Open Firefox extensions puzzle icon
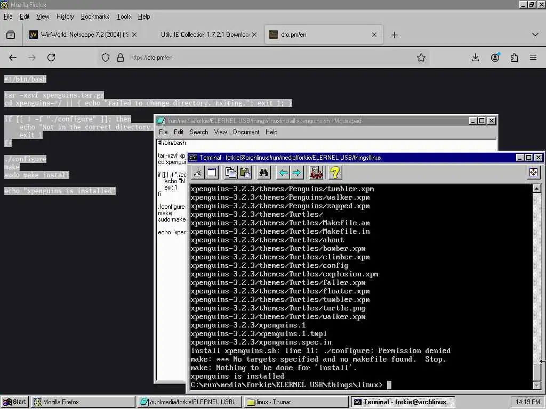The width and height of the screenshot is (546, 409). pyautogui.click(x=514, y=58)
